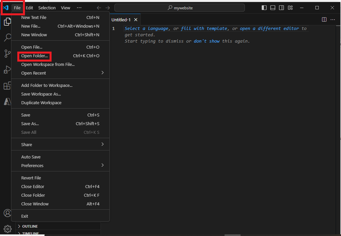Click the Split Editor Right icon
341x236 pixels.
[x=324, y=20]
